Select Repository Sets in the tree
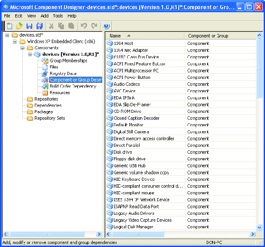 tap(50, 118)
